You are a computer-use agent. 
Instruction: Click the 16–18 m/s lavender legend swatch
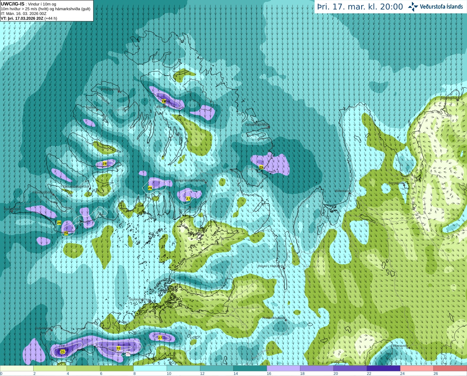click(x=283, y=368)
